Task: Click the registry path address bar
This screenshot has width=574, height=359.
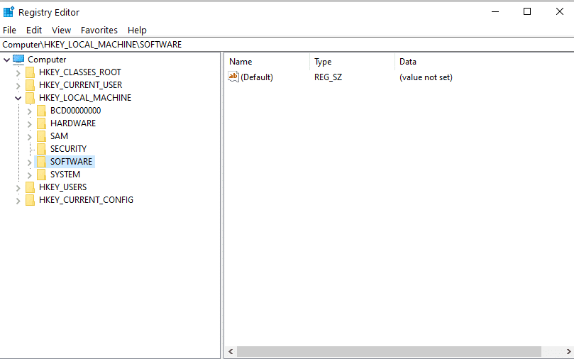Action: point(284,44)
